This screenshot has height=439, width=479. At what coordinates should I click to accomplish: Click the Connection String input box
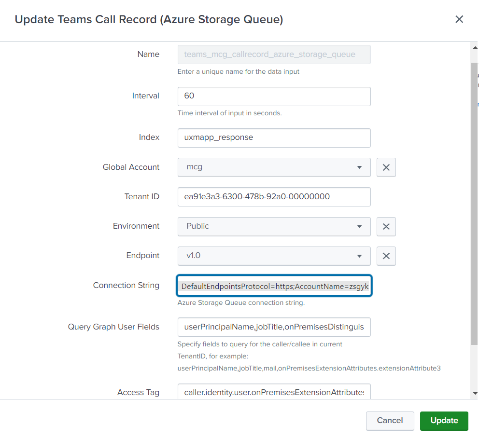click(274, 287)
